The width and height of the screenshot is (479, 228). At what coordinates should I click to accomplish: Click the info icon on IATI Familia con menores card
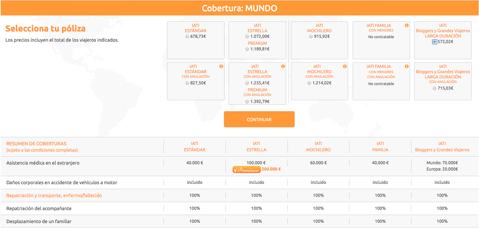click(407, 26)
